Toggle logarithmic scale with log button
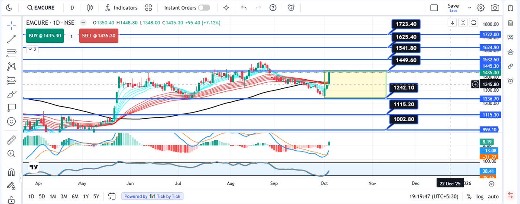This screenshot has height=204, width=520. click(x=480, y=196)
